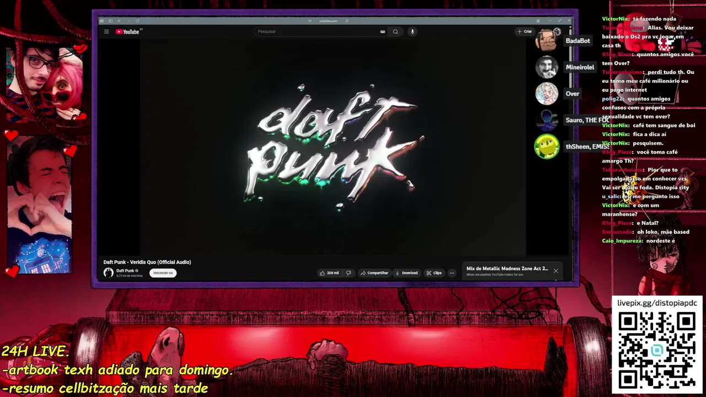Select Mineirolel voice participant avatar
Screen dimensions: 706x397
(x=547, y=67)
